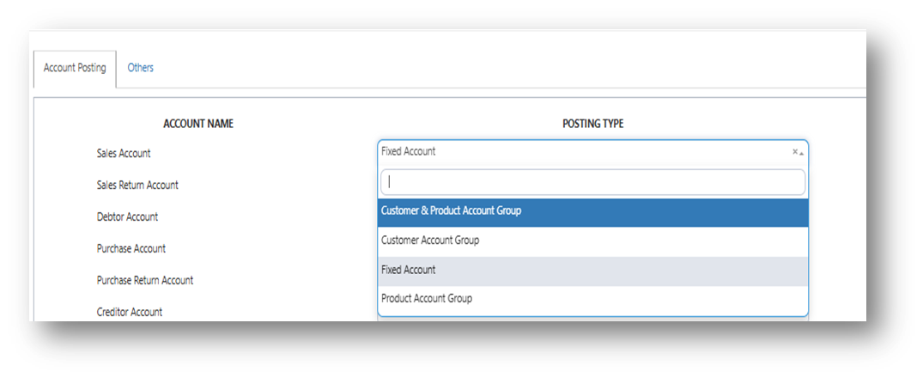This screenshot has height=378, width=923.
Task: Click the Creditor Account label
Action: [130, 313]
